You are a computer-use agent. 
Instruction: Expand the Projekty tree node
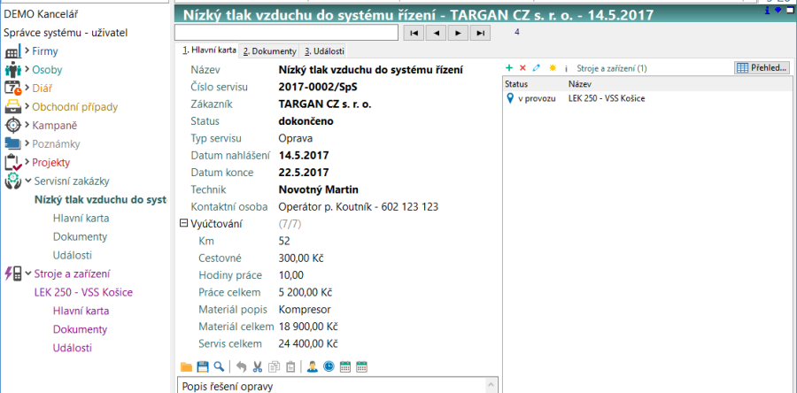coord(27,163)
